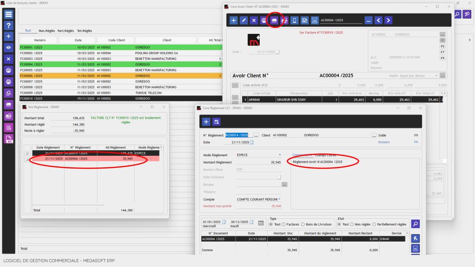Click the document export icon in the left sidebar

8,127
